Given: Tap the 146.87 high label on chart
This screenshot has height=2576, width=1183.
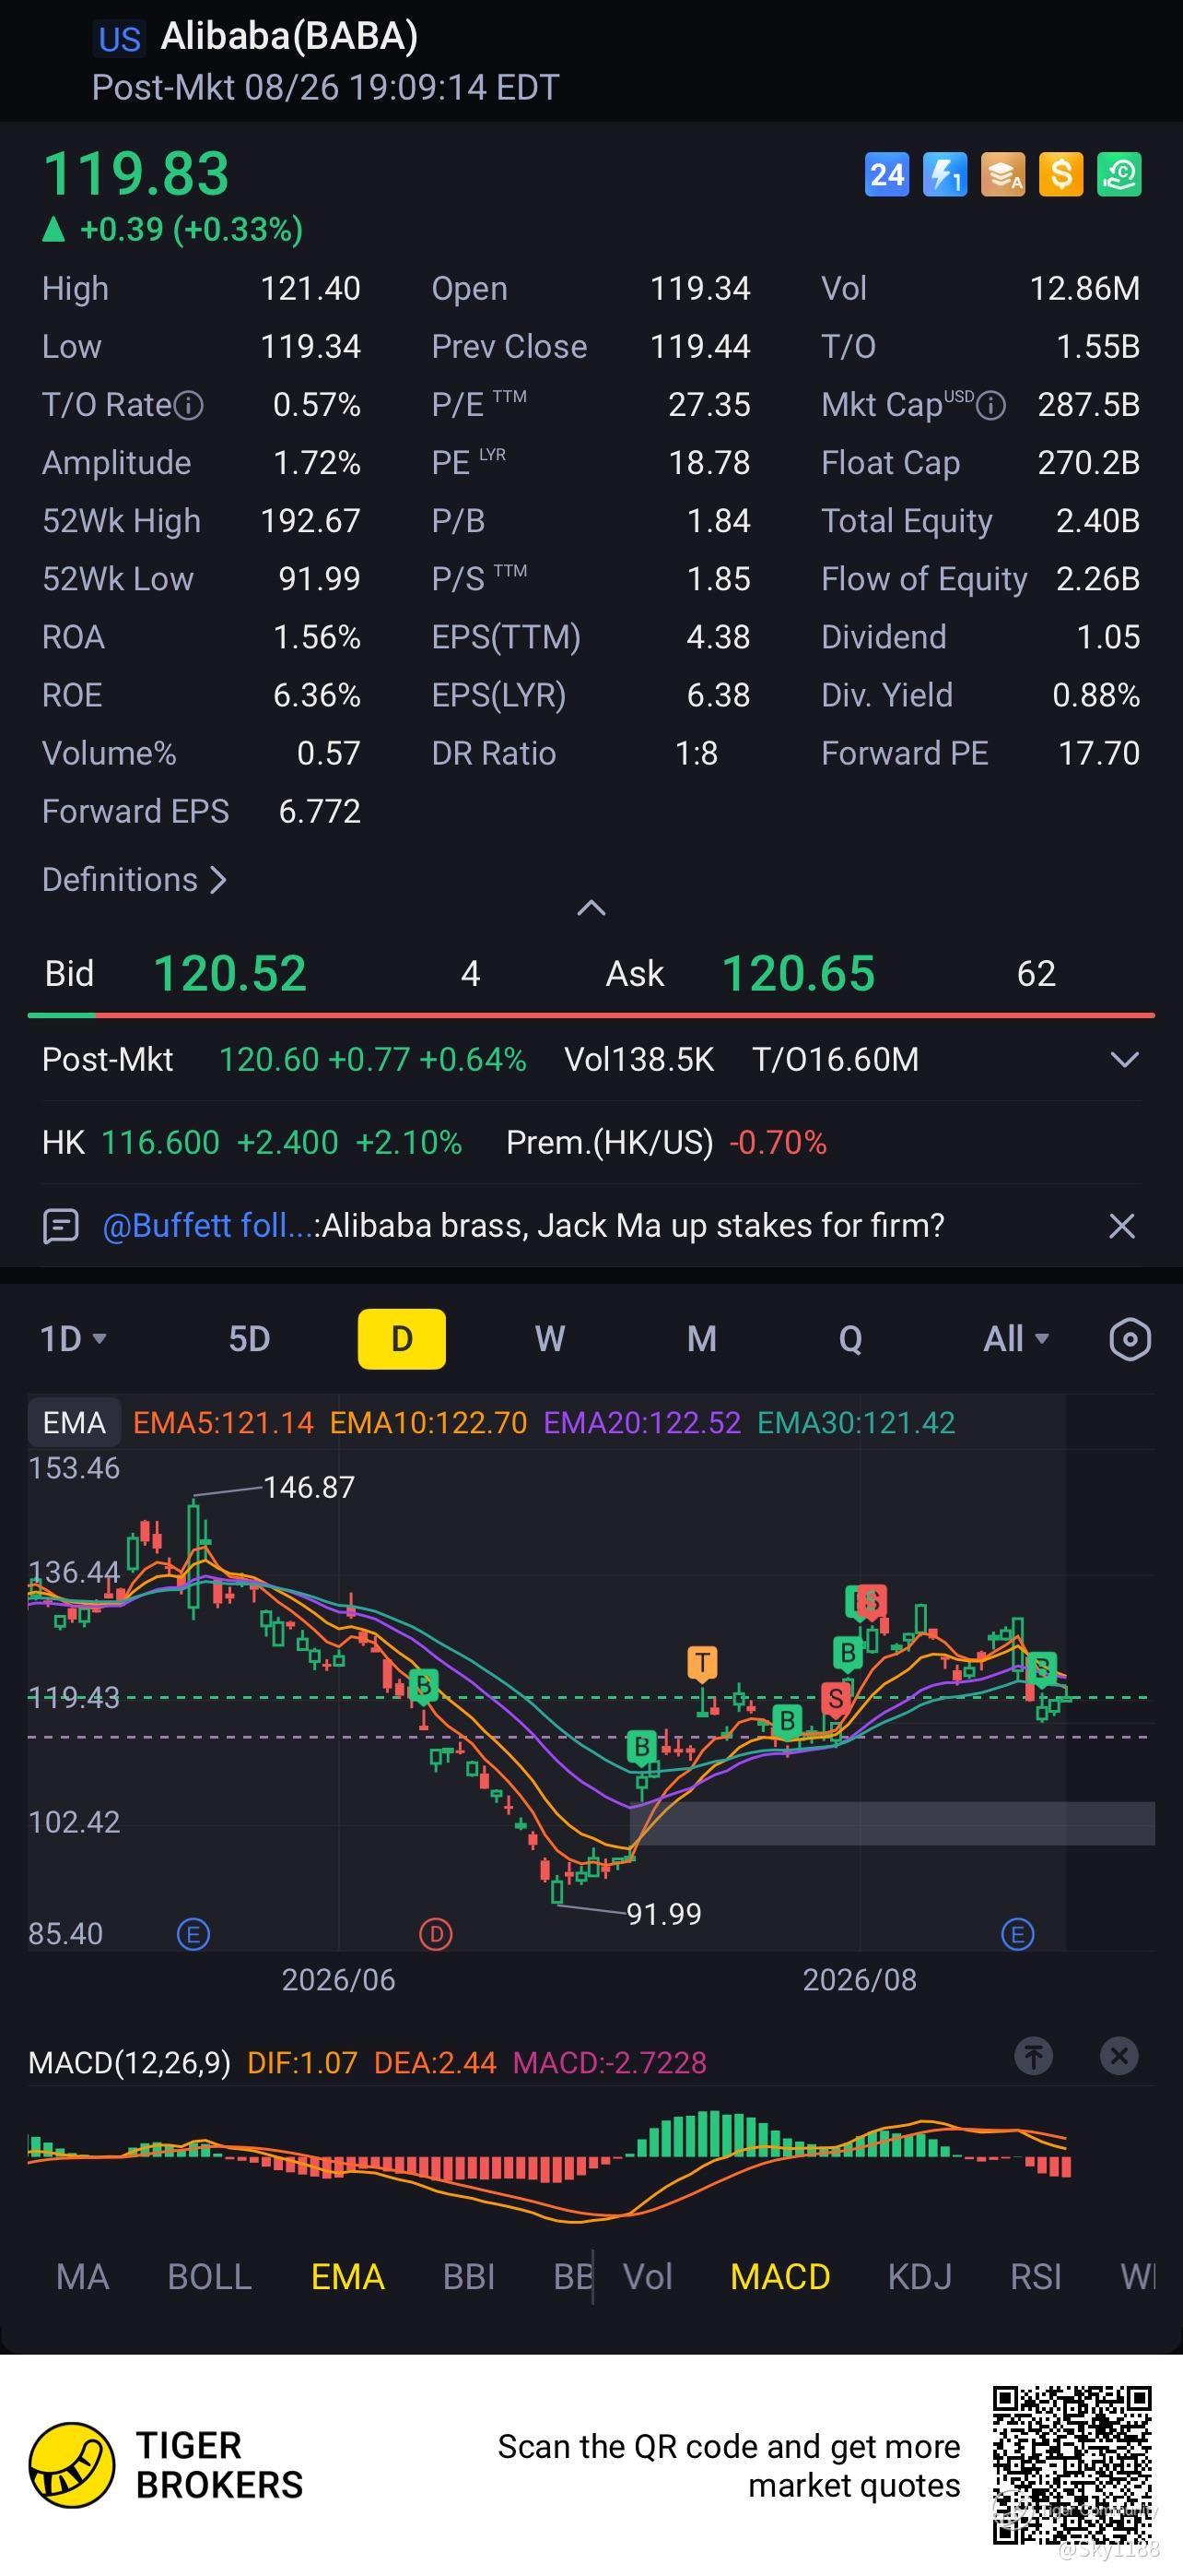Looking at the screenshot, I should click(x=309, y=1487).
